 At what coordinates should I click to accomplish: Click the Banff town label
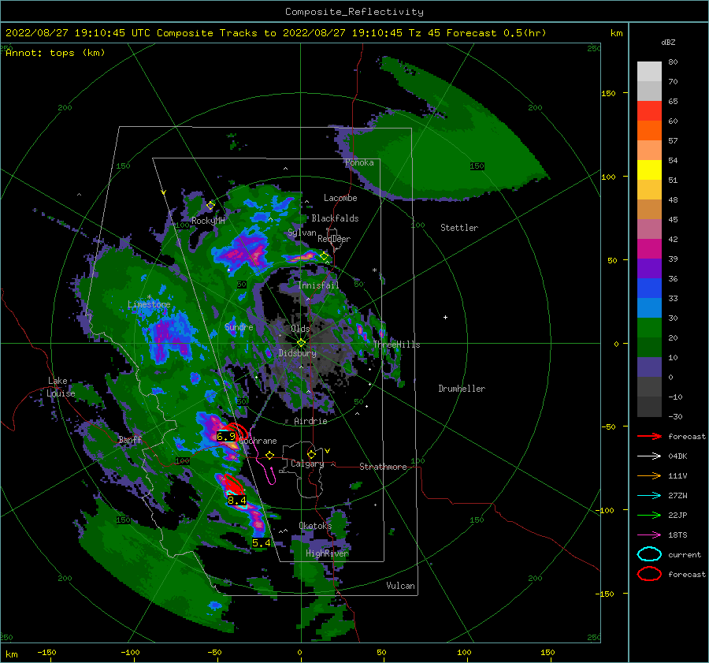tap(130, 439)
